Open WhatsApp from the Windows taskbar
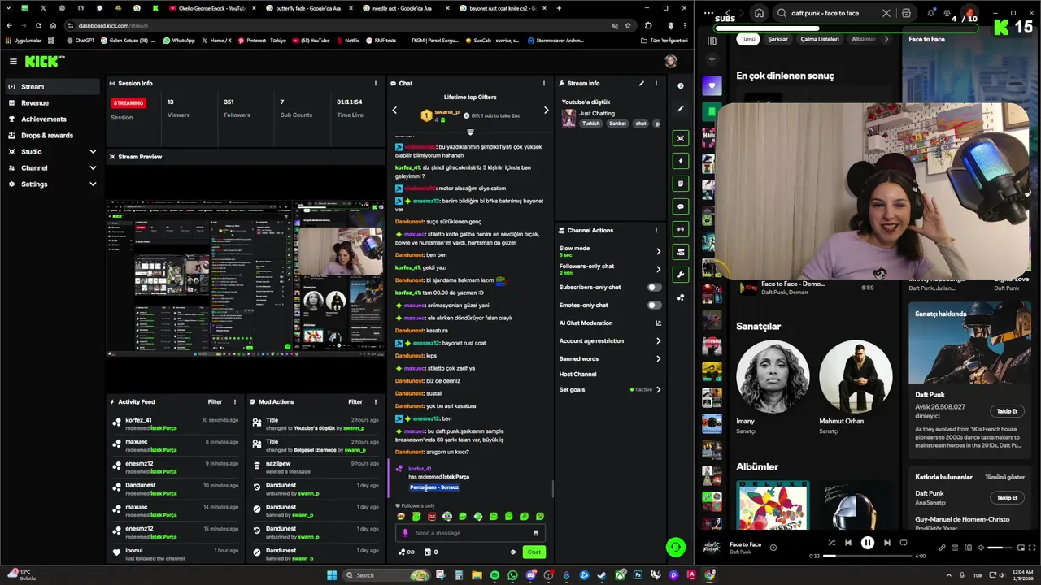The height and width of the screenshot is (585, 1041). pos(512,575)
